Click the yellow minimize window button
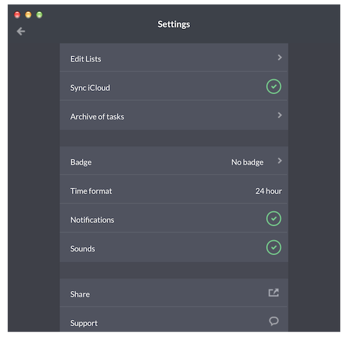The image size is (348, 343). click(x=28, y=15)
